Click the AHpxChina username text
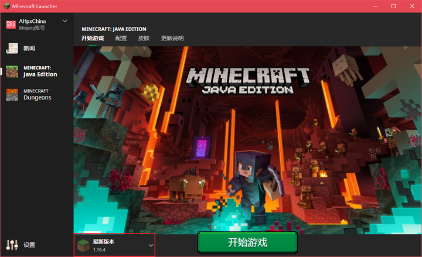Screen dimensions: 422x257 [32, 21]
